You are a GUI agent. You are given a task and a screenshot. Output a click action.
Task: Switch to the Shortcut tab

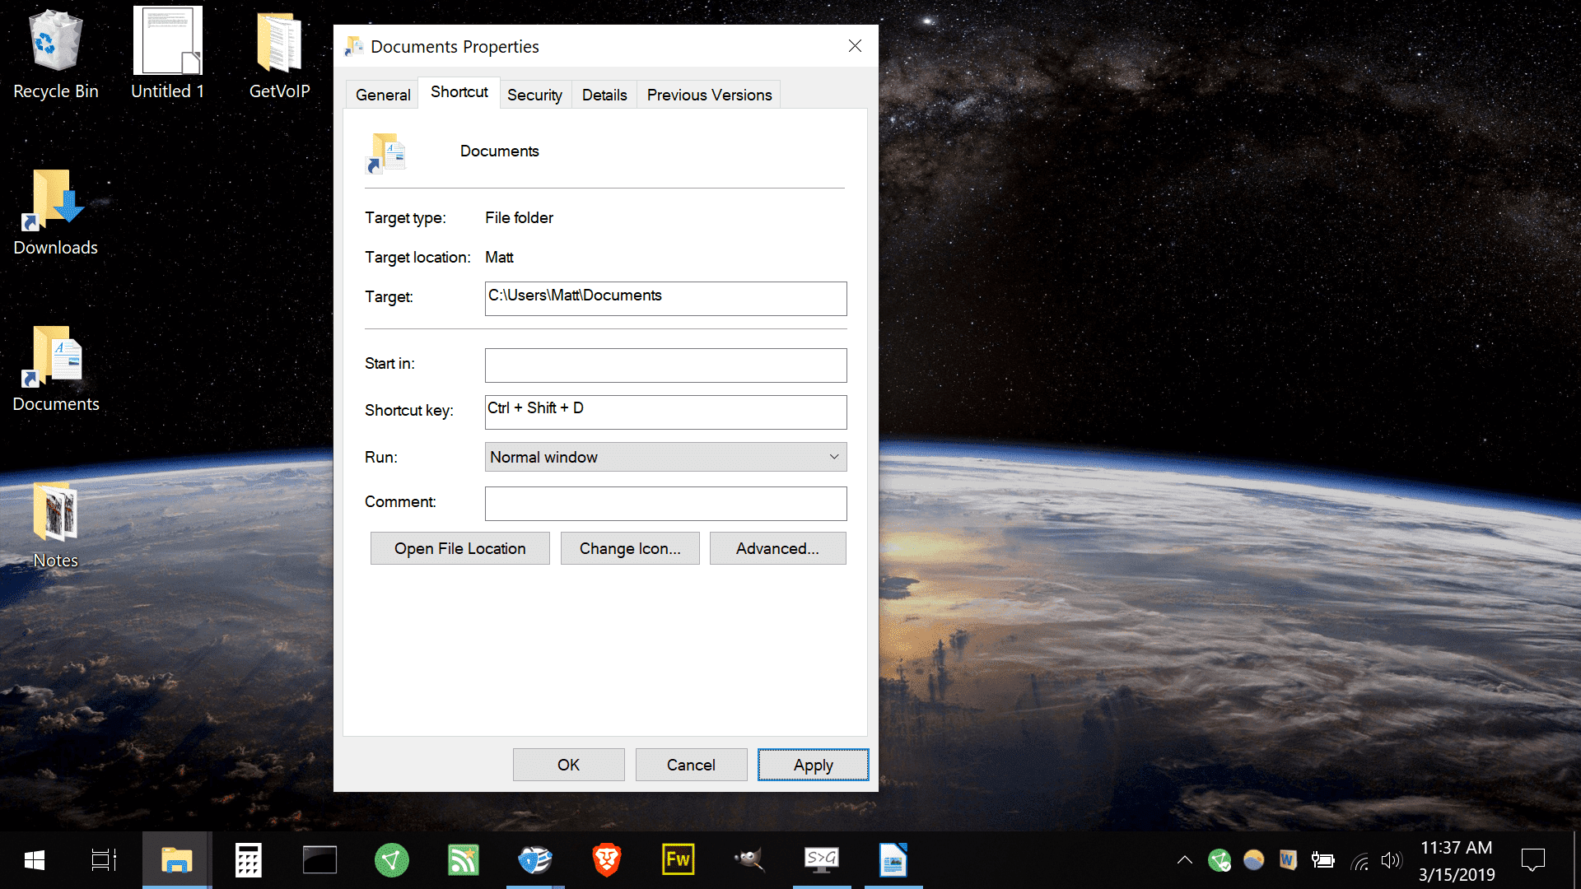(459, 92)
